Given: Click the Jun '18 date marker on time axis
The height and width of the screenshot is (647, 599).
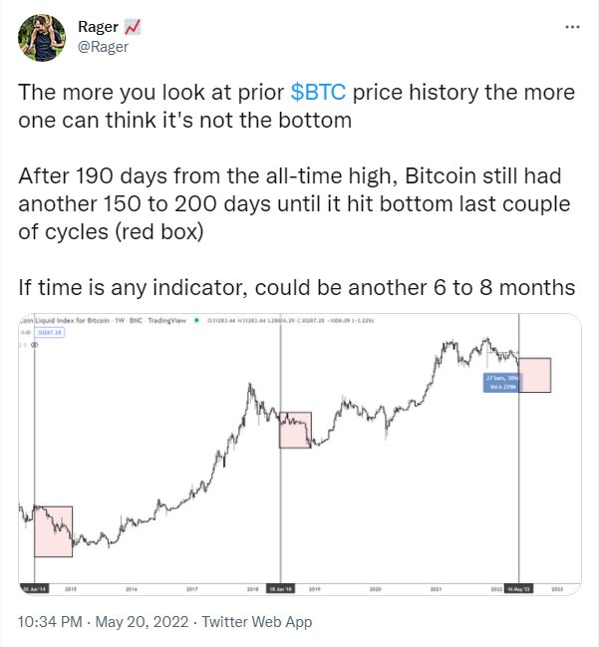Looking at the screenshot, I should click(x=280, y=589).
